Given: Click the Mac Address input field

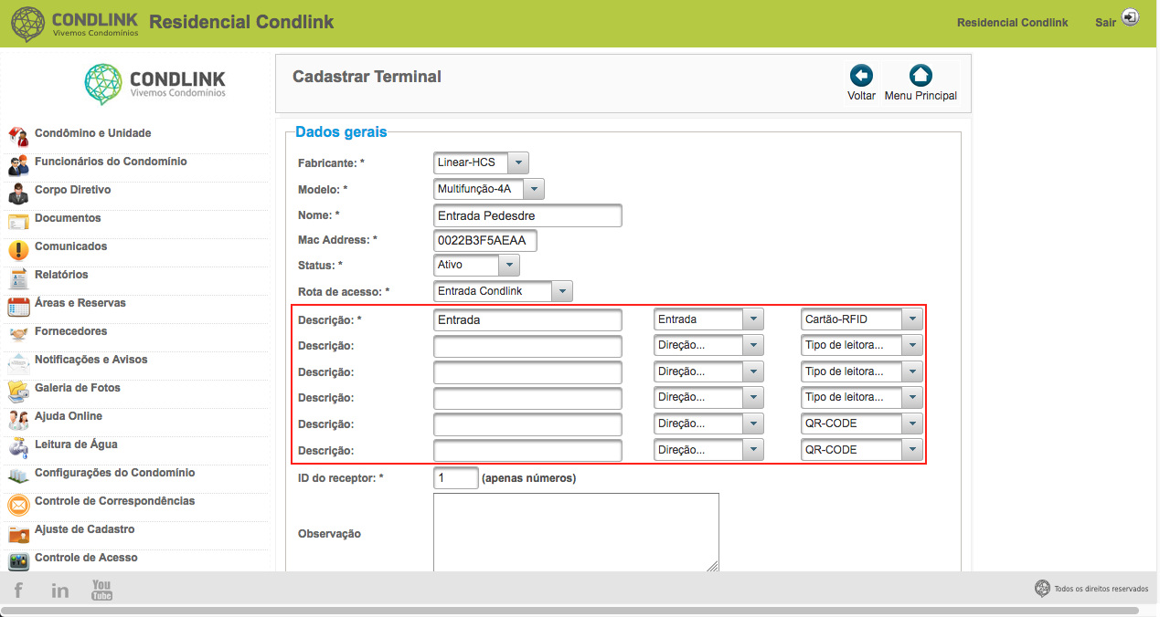Looking at the screenshot, I should (484, 240).
